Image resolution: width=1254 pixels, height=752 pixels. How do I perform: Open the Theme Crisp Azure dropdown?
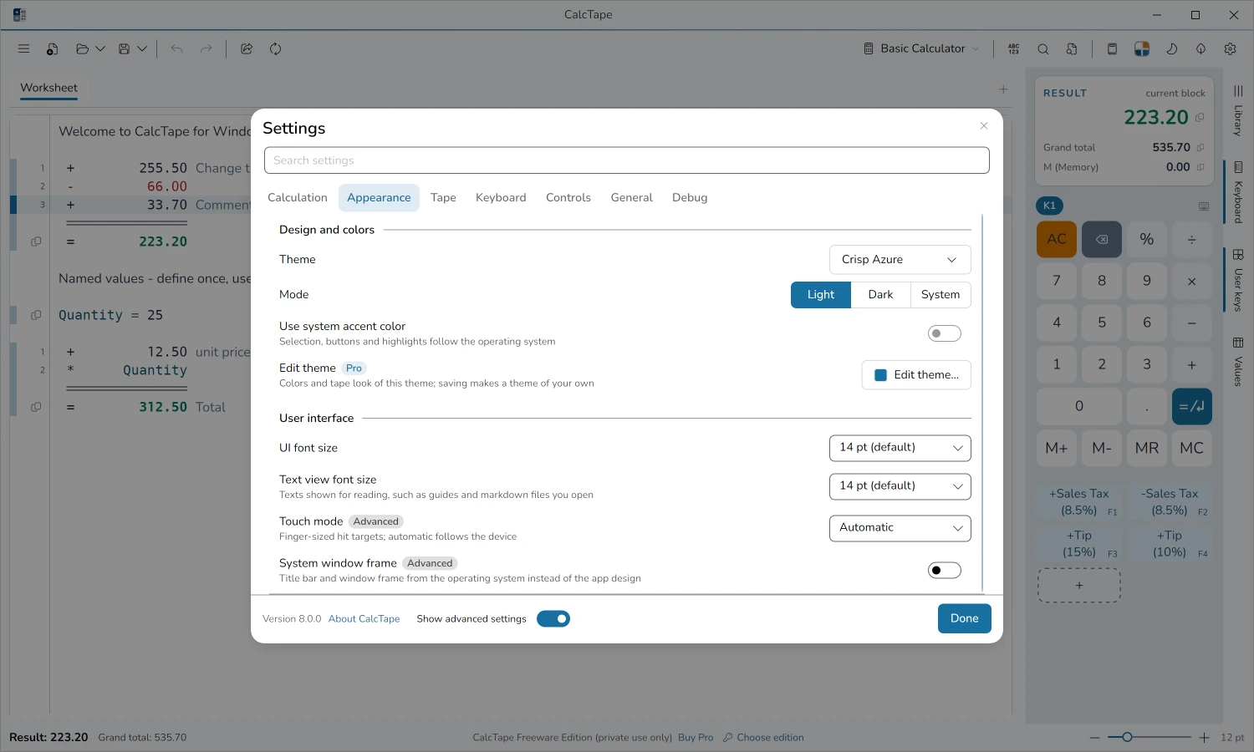coord(900,260)
